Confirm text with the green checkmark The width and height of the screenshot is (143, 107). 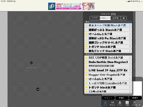140,79
